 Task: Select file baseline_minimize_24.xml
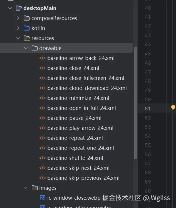pyautogui.click(x=78, y=98)
